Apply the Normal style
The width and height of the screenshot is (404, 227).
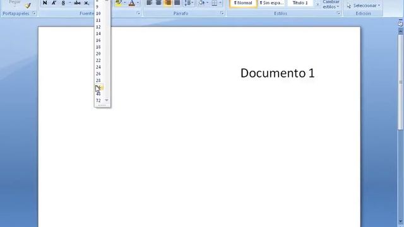point(243,3)
